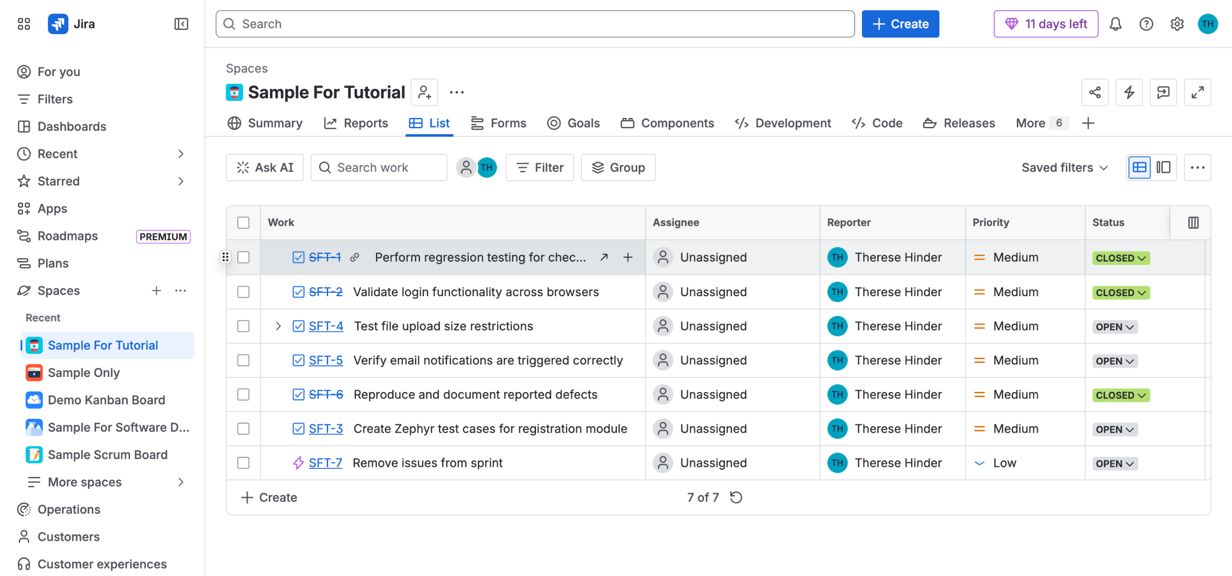Viewport: 1232px width, 576px height.
Task: Switch to the detail side panel view icon
Action: (x=1164, y=167)
